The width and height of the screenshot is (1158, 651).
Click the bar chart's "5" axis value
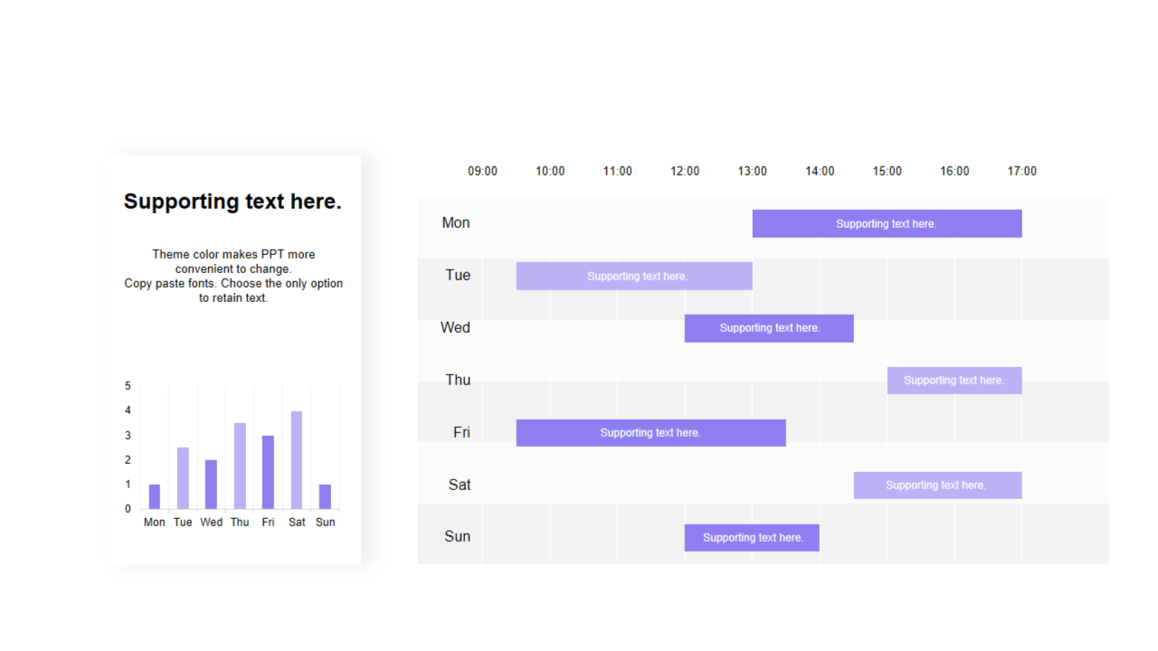[128, 386]
